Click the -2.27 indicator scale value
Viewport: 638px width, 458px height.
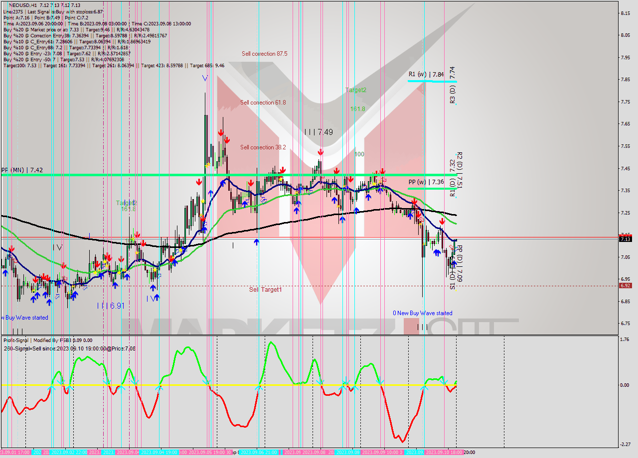(x=626, y=445)
